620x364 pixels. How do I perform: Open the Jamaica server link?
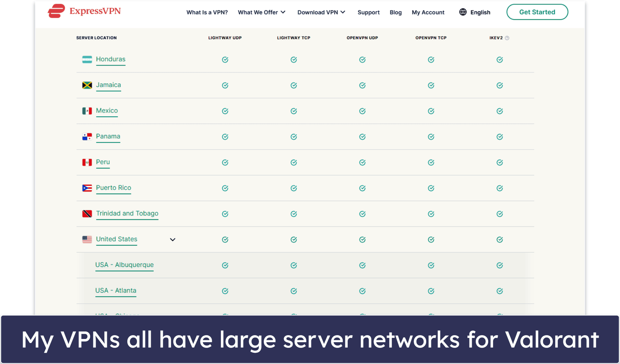click(108, 85)
